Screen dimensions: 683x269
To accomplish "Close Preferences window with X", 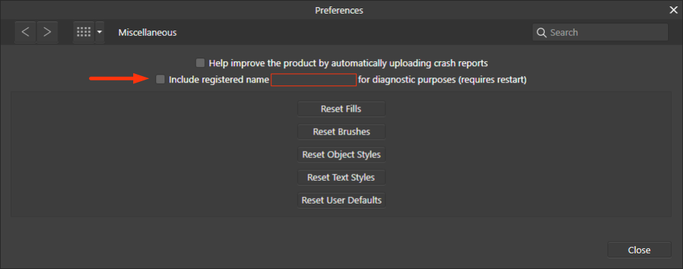I will click(674, 10).
